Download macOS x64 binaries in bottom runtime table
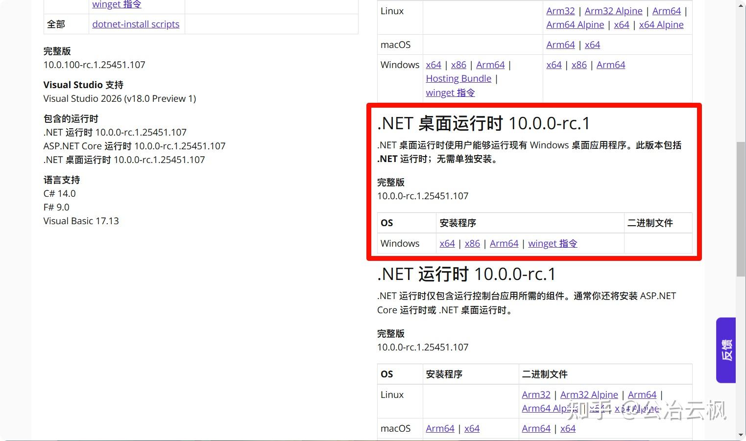The height and width of the screenshot is (441, 746). coord(568,428)
